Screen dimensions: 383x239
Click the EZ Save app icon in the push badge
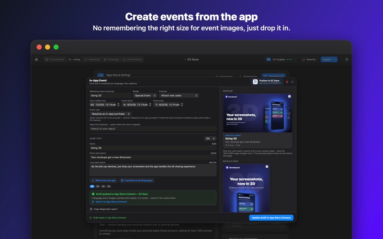click(255, 82)
